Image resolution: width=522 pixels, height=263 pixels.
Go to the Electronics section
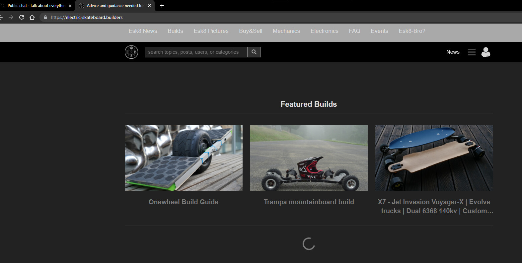(324, 31)
